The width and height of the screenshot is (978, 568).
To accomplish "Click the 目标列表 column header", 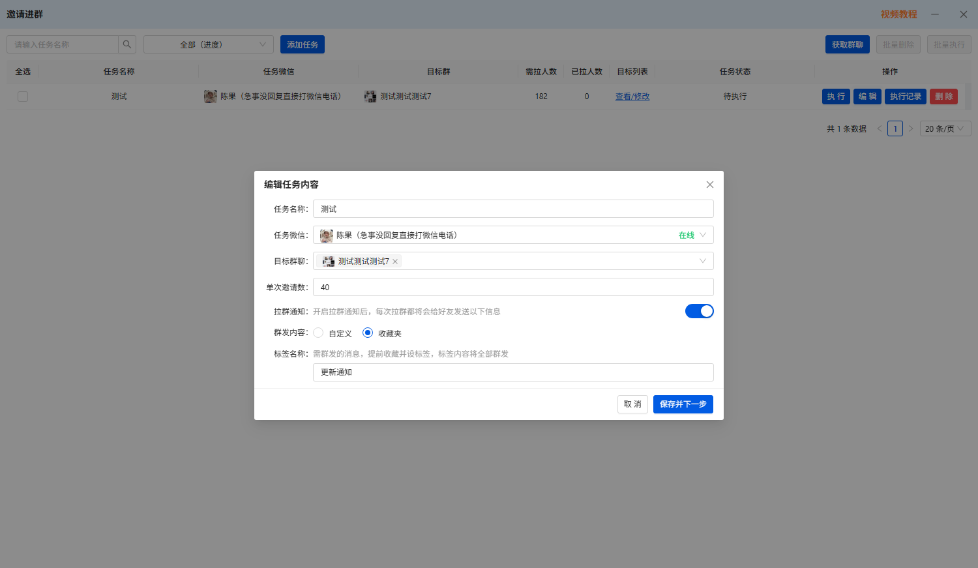I will pos(632,72).
